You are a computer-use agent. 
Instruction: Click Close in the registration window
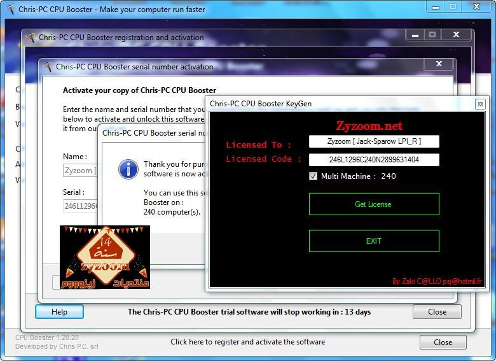click(437, 312)
